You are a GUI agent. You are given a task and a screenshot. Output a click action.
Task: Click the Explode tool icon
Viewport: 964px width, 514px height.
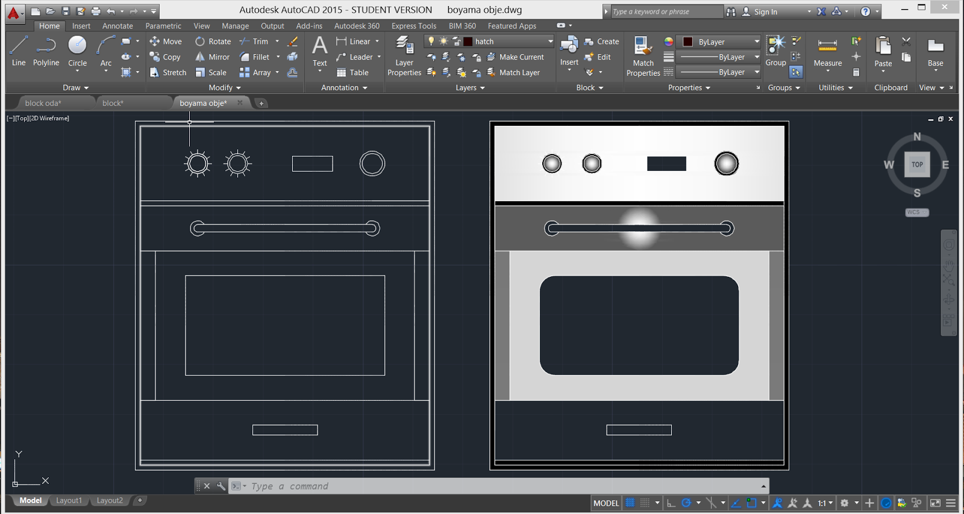[x=293, y=57]
